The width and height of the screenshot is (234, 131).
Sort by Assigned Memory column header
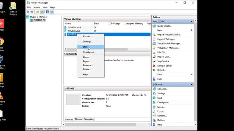(135, 24)
